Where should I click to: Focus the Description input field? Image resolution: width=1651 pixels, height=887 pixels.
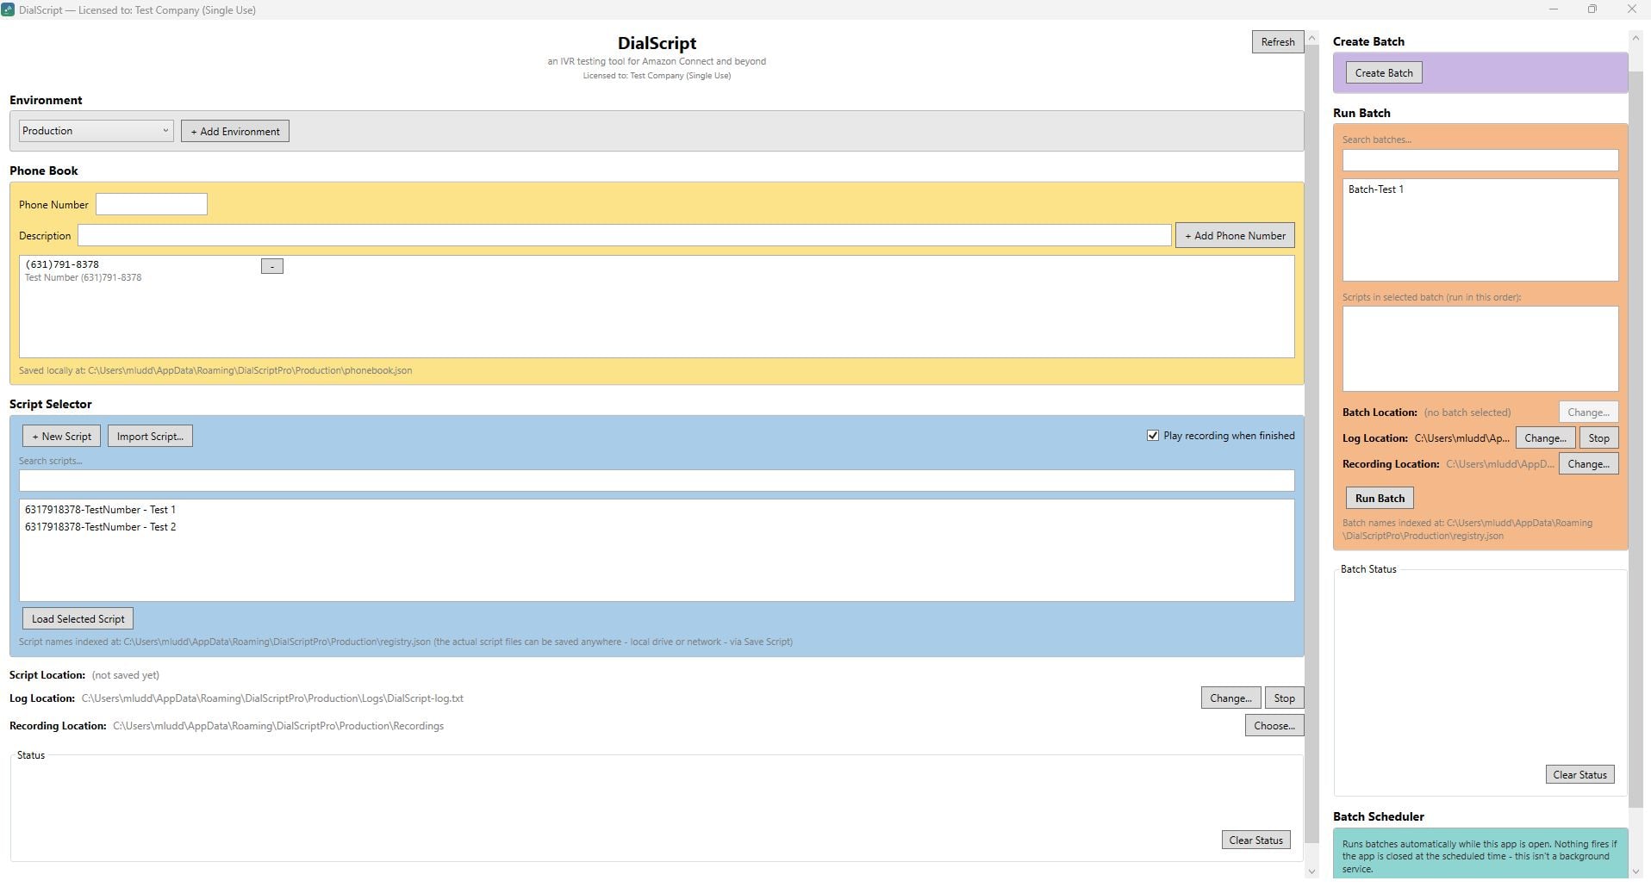(624, 235)
